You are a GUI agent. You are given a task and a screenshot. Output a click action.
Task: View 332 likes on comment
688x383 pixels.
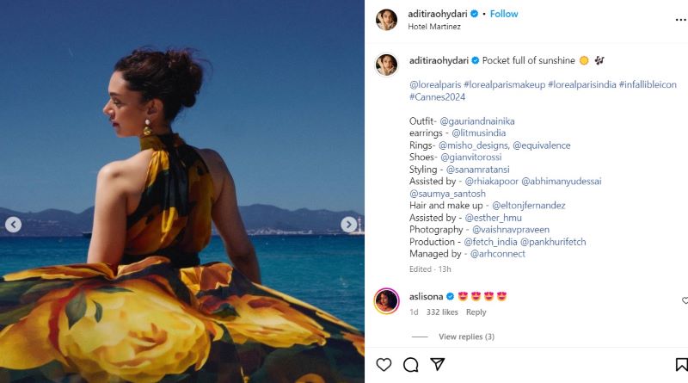pyautogui.click(x=440, y=312)
